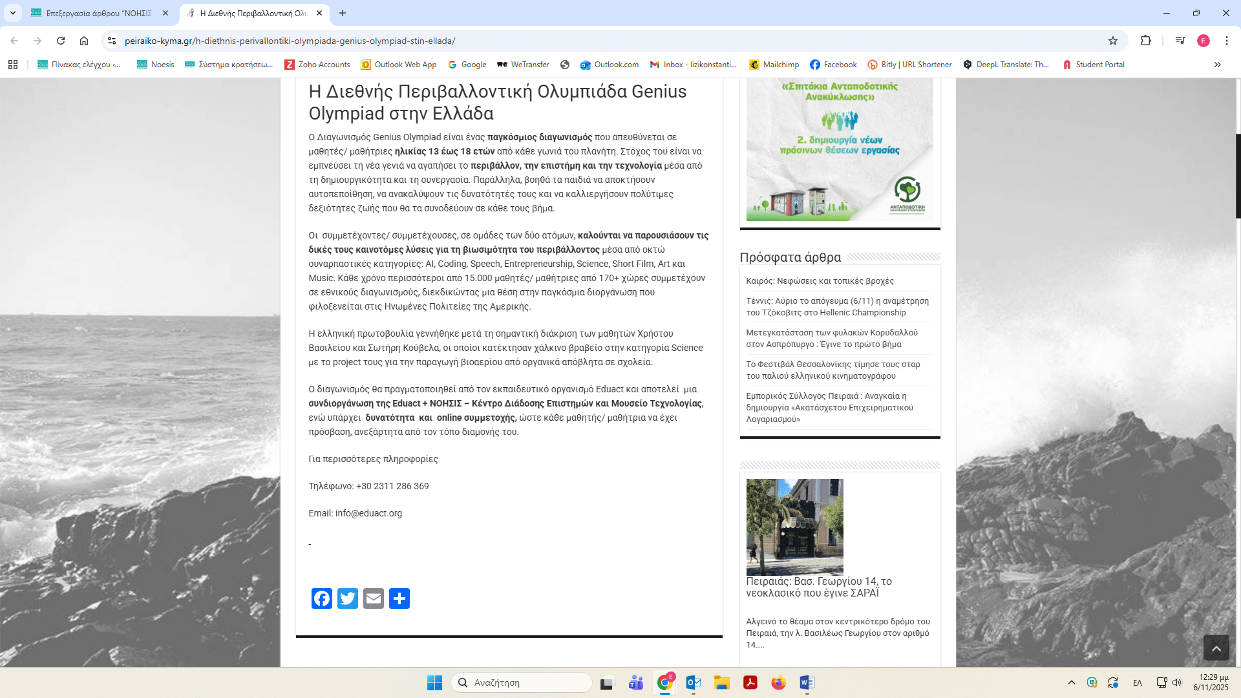Open Word from the taskbar
1241x698 pixels.
(807, 682)
